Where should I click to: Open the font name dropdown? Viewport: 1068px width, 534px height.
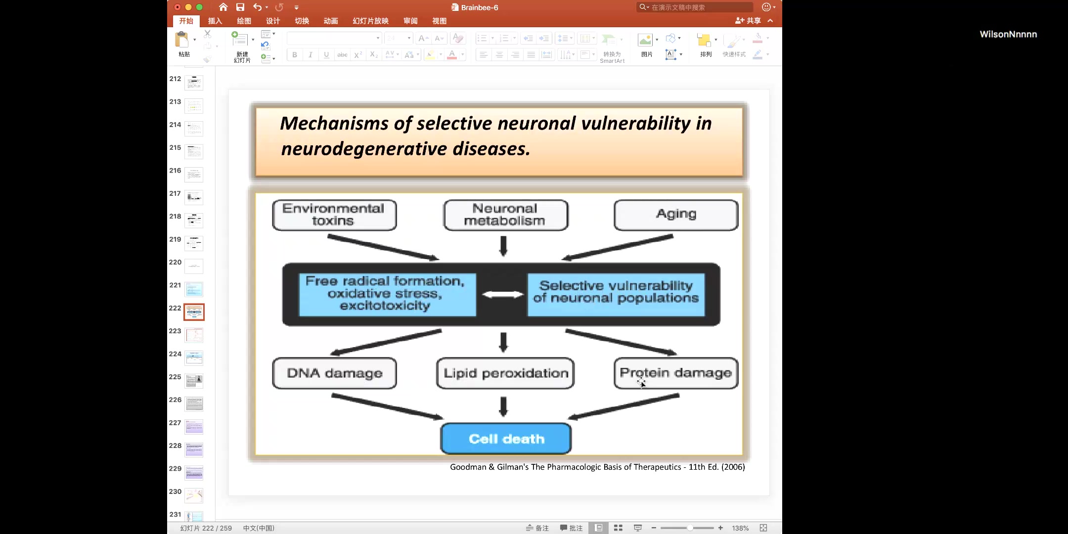[378, 38]
